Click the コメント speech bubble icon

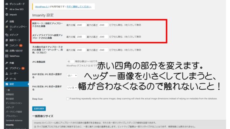pyautogui.click(x=7, y=46)
